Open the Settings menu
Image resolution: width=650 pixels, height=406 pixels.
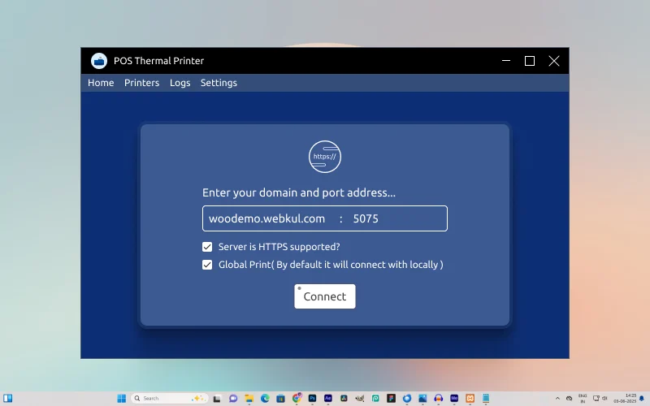click(x=219, y=83)
